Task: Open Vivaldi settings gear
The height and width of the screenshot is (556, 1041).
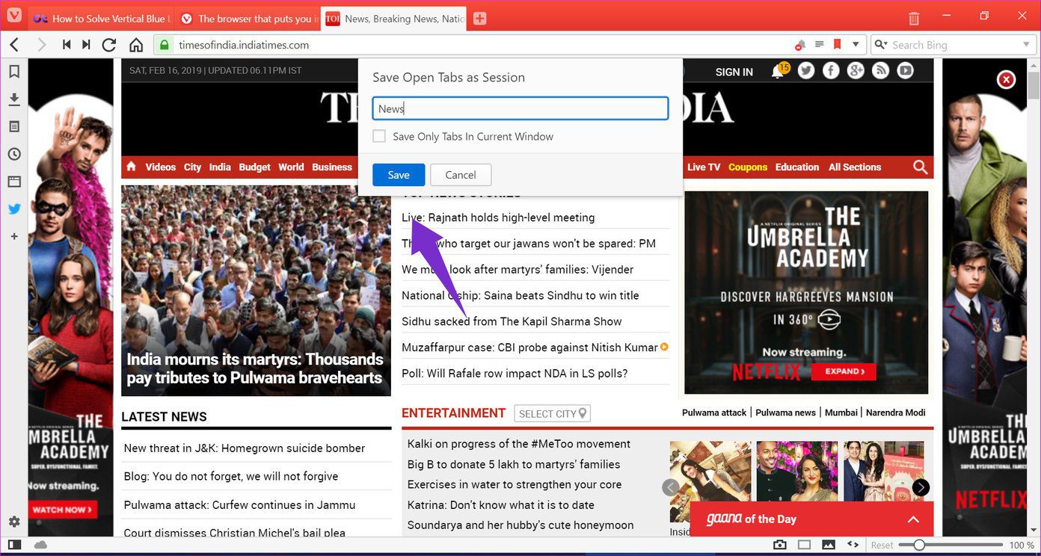Action: [14, 522]
